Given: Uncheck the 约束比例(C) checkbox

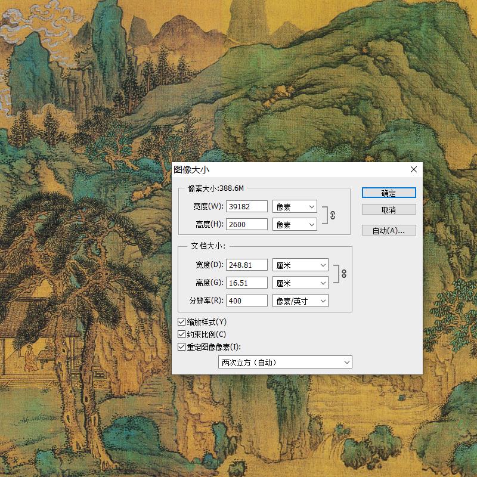Looking at the screenshot, I should click(x=182, y=334).
